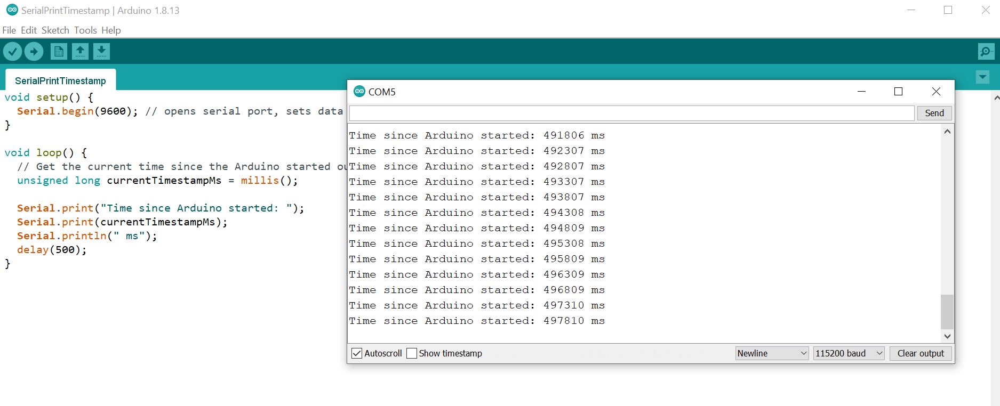Click the output line showing 491806 ms
Screen dimensions: 1000x406
477,135
